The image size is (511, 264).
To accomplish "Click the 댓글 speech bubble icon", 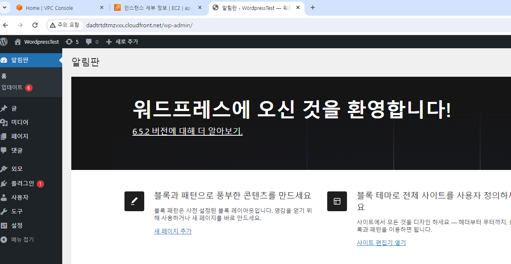I will tap(4, 151).
